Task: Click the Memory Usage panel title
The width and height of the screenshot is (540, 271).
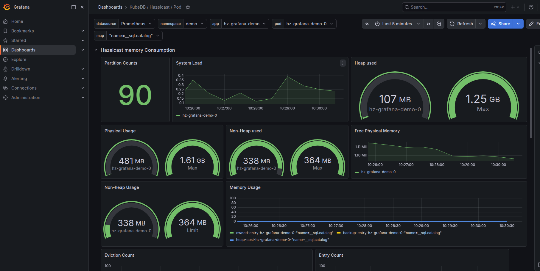Action: 245,187
